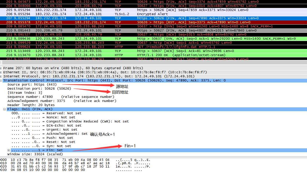The height and width of the screenshot is (186, 307).
Task: Select Destination port: 50626 field
Action: coord(39,89)
